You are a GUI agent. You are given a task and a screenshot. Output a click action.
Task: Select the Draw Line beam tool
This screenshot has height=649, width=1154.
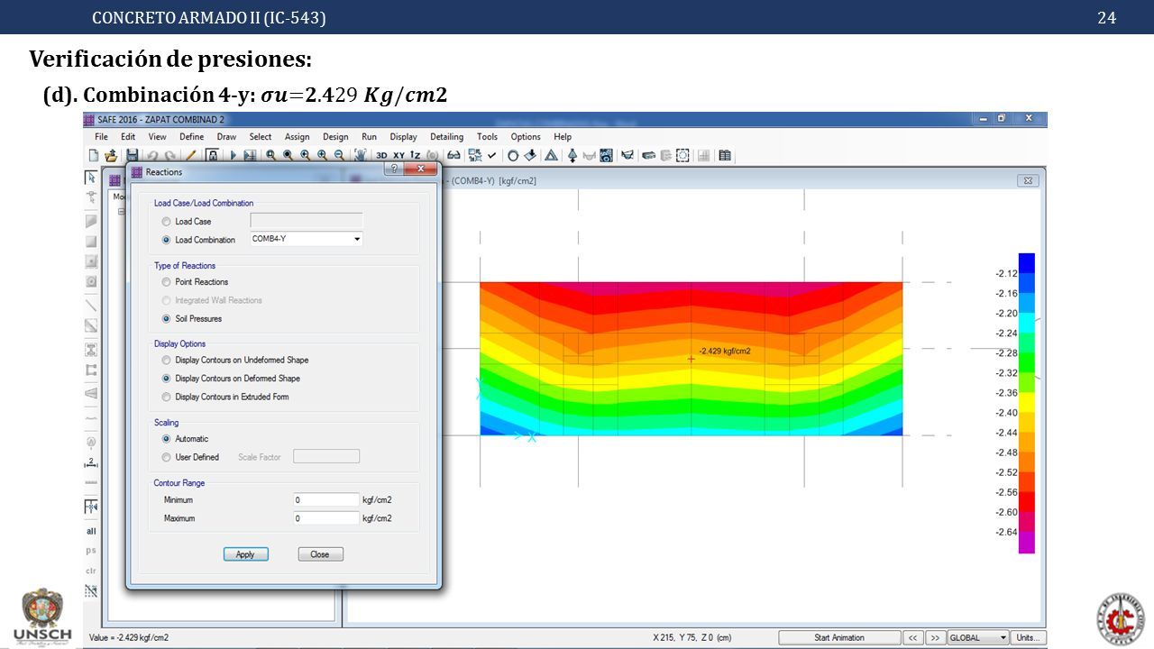point(91,305)
